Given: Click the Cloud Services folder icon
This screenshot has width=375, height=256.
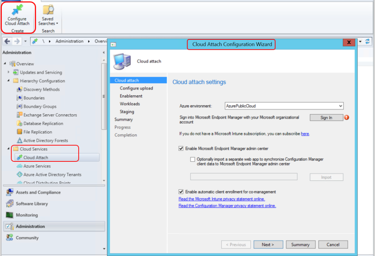Looking at the screenshot, I should click(x=16, y=149).
